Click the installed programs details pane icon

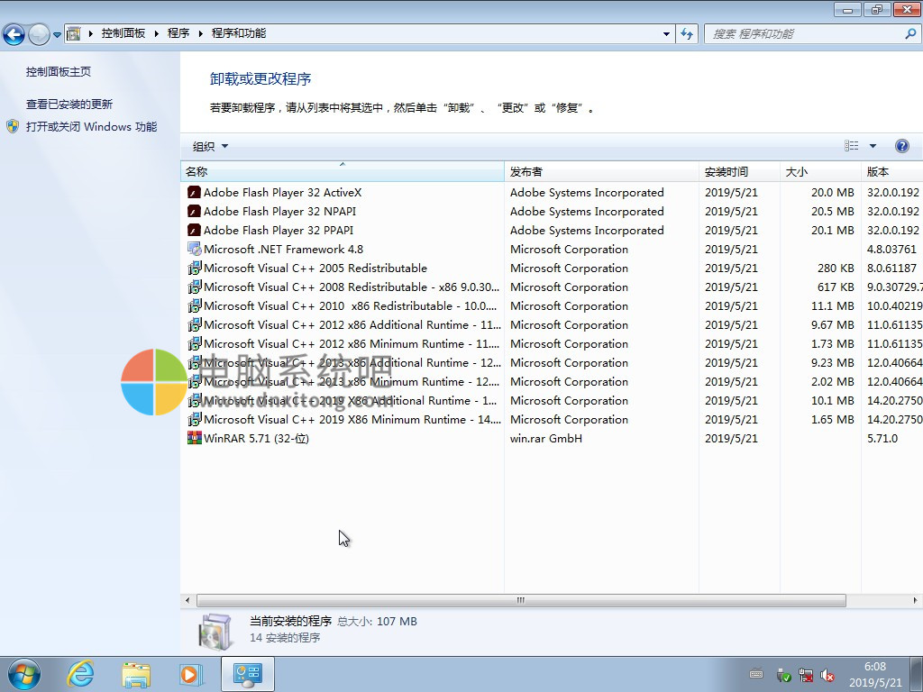click(x=215, y=632)
